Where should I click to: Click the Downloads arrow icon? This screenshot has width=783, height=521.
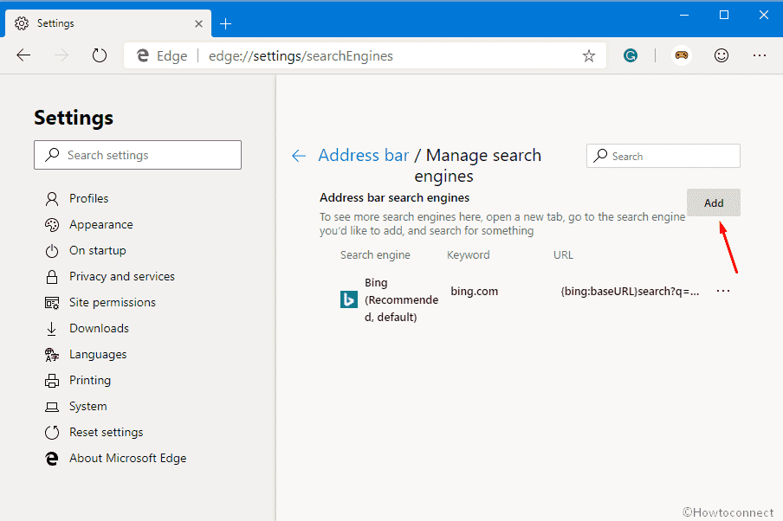click(51, 328)
